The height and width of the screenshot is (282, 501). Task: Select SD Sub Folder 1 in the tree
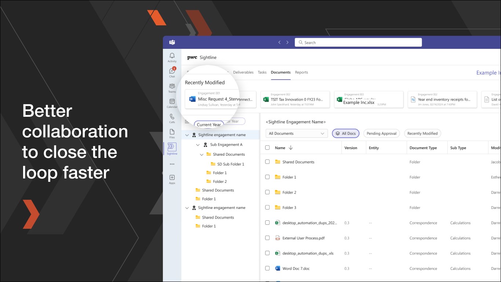click(x=231, y=164)
